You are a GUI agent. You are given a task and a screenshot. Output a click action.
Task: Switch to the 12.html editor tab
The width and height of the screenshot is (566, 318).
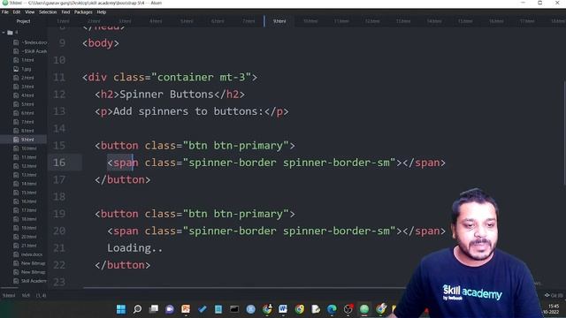pos(372,21)
